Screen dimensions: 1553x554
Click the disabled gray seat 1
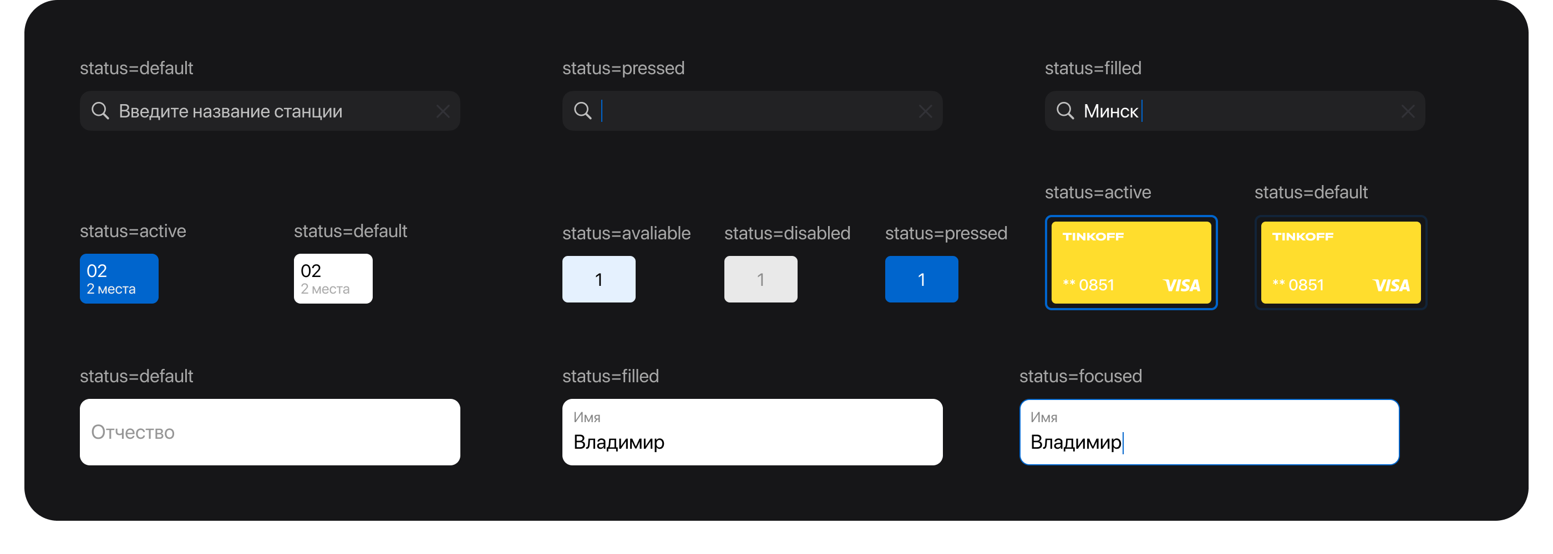point(760,279)
